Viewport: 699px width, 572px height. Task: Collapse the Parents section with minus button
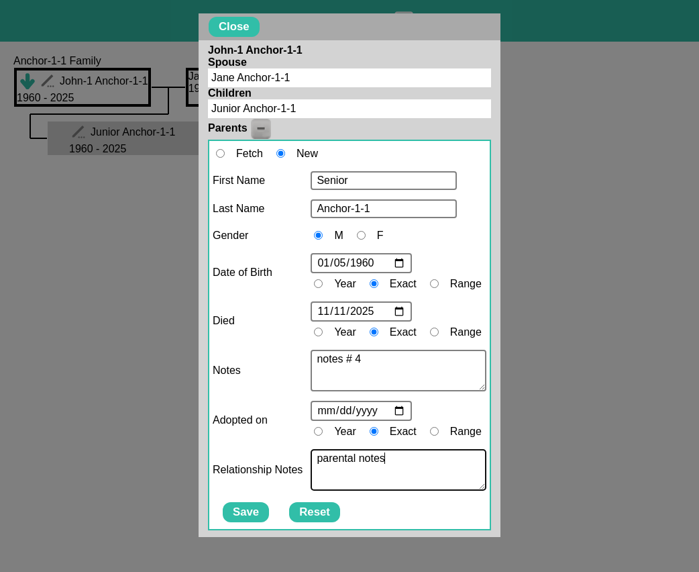click(x=261, y=128)
